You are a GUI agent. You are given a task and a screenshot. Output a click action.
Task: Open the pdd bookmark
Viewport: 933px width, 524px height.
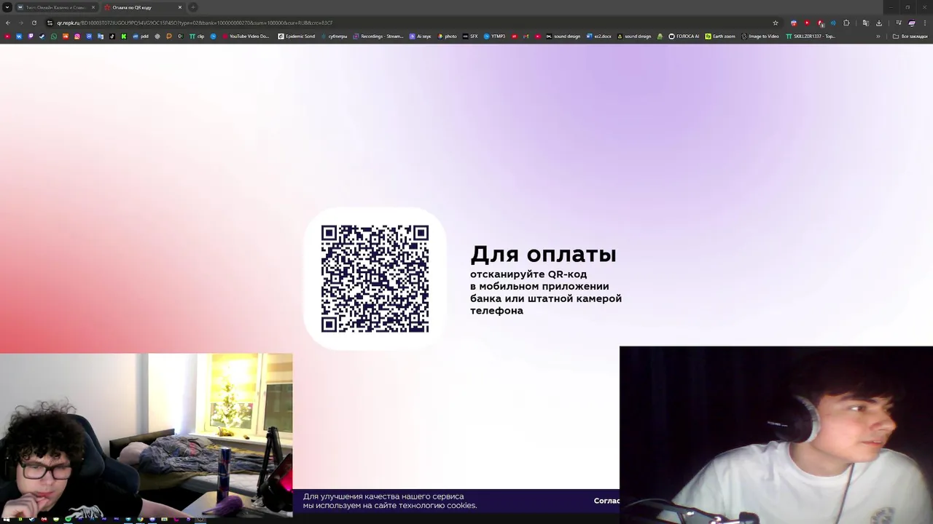pos(141,36)
